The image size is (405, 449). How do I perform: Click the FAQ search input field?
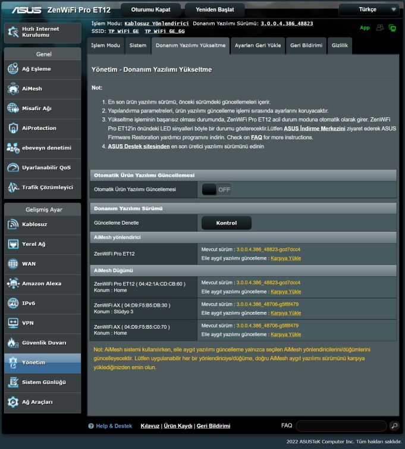point(341,426)
